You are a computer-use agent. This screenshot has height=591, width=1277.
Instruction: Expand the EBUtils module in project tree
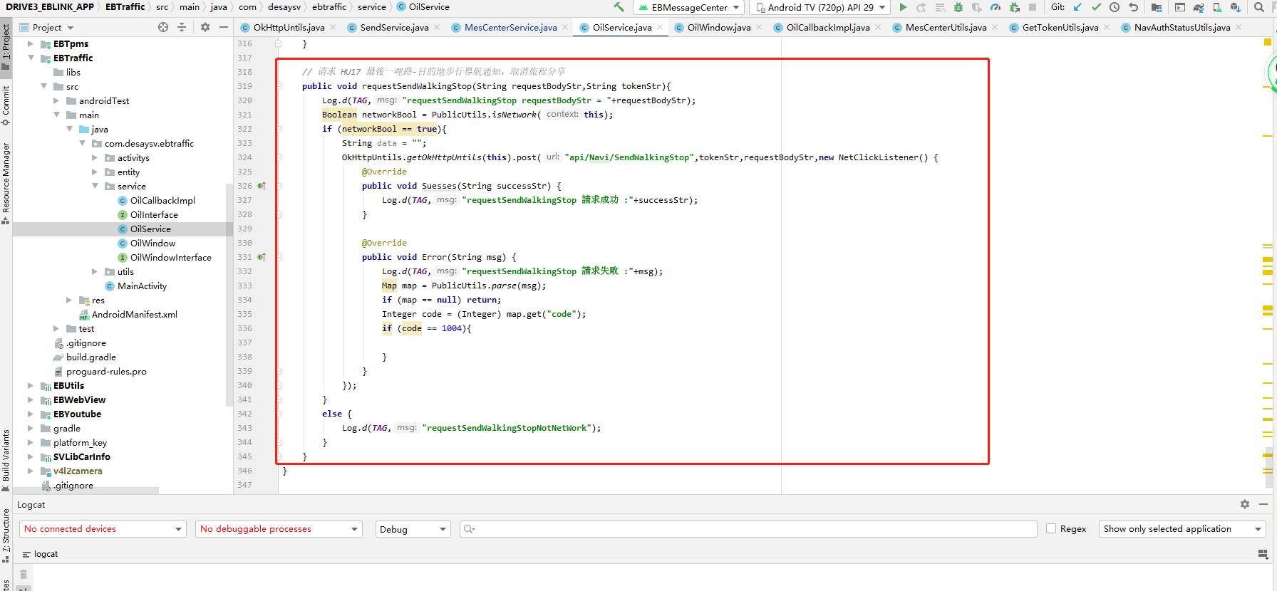[31, 385]
